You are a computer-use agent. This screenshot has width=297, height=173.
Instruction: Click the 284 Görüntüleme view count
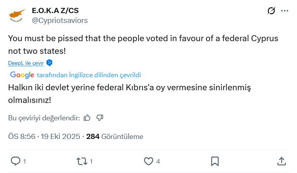(x=114, y=137)
